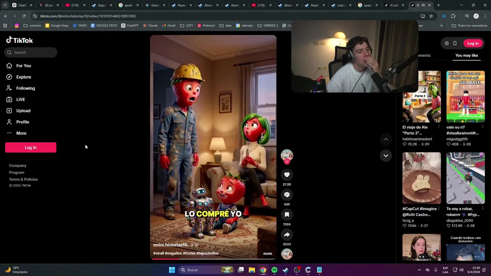Screen dimensions: 491x276
Task: Open the Claude bookmark
Action: tap(150, 26)
